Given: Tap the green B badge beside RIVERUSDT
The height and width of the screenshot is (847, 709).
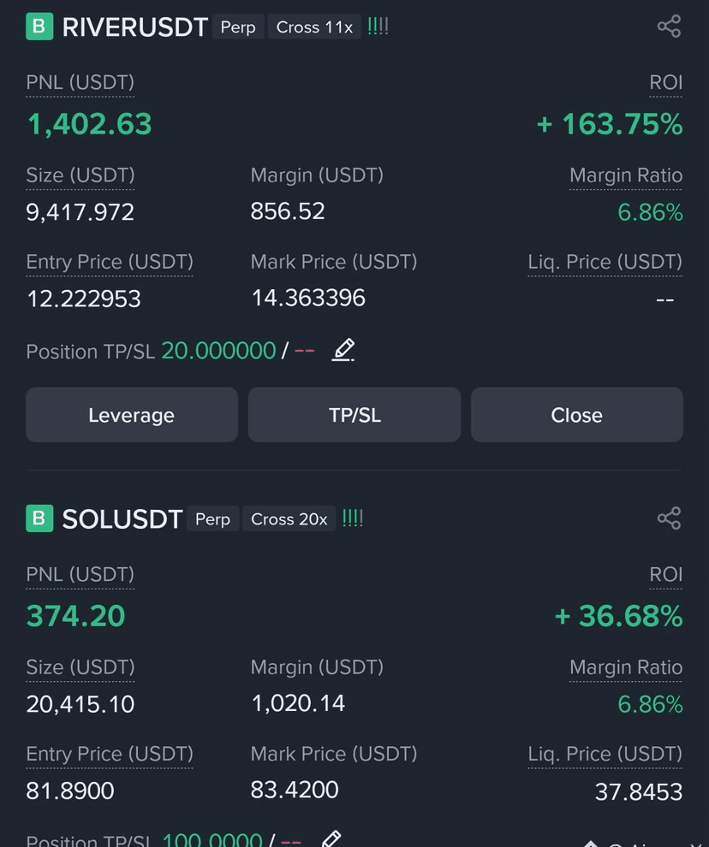Looking at the screenshot, I should click(39, 27).
